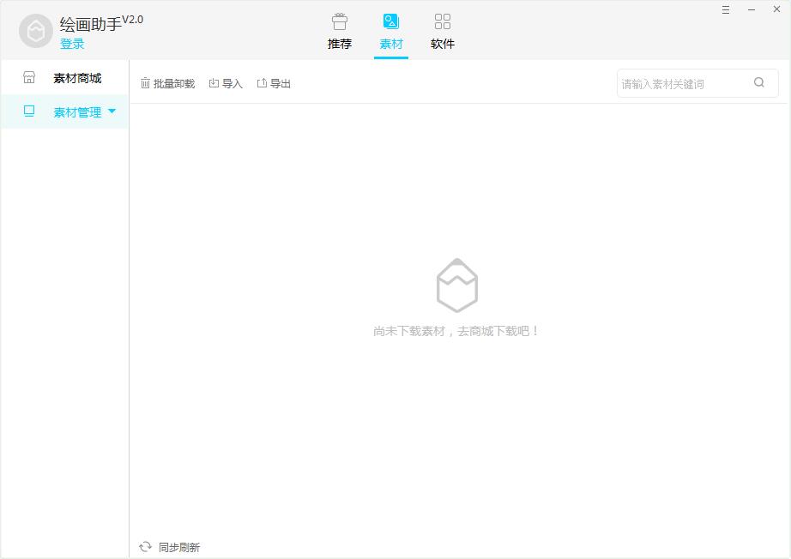The width and height of the screenshot is (791, 559).
Task: Select the 推荐 gift icon at top
Action: click(x=340, y=21)
